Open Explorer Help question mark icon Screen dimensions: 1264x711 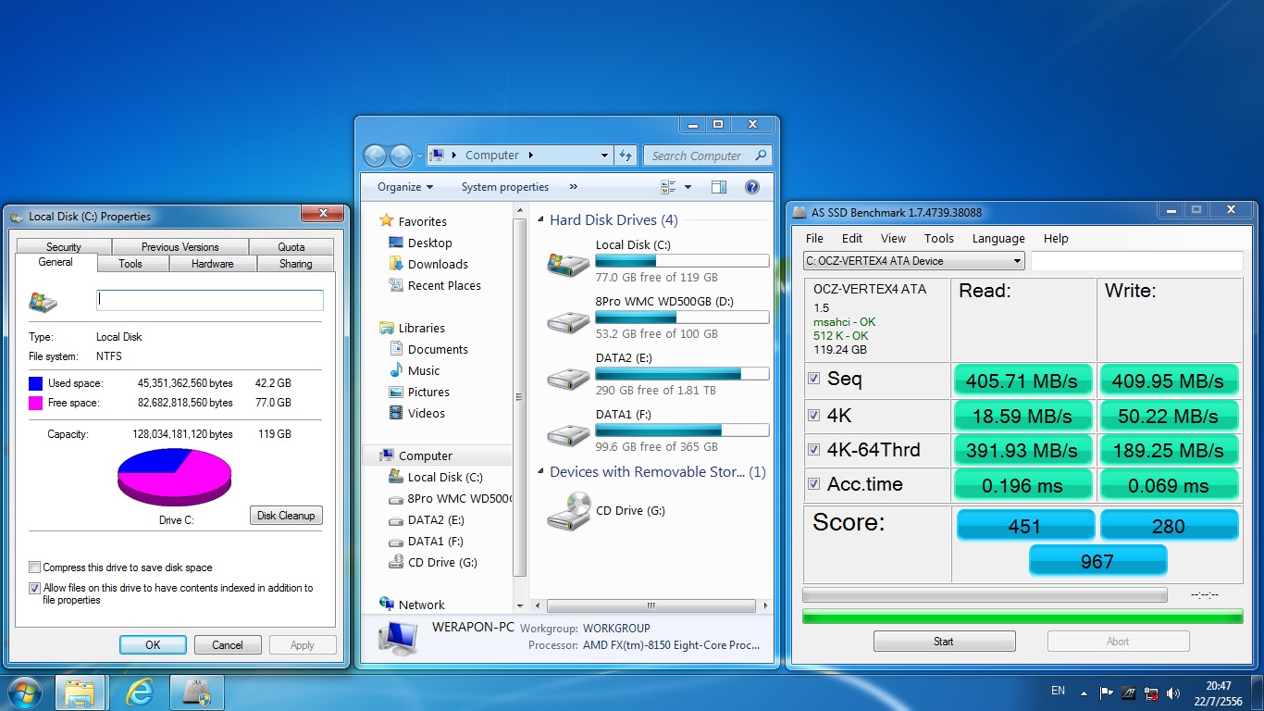(x=752, y=187)
